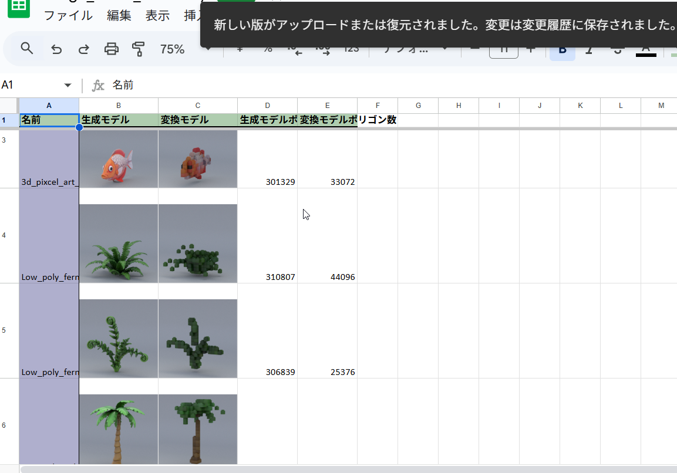Click the horizontal scrollbar at the bottom
This screenshot has height=473, width=677.
349,469
